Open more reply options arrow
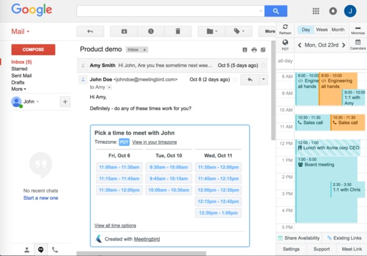This screenshot has height=256, width=367. tap(263, 79)
